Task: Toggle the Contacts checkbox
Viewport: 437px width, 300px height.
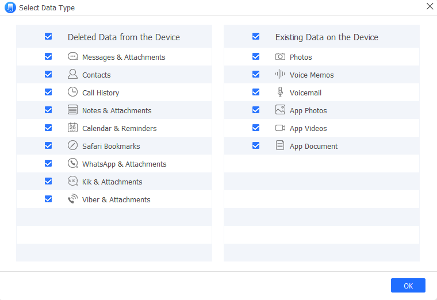Action: [x=48, y=74]
